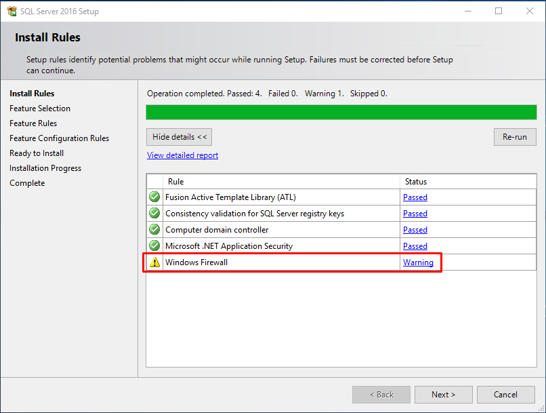Click the green check icon beside Microsoft .NET Application Security
The image size is (546, 413).
(x=154, y=245)
